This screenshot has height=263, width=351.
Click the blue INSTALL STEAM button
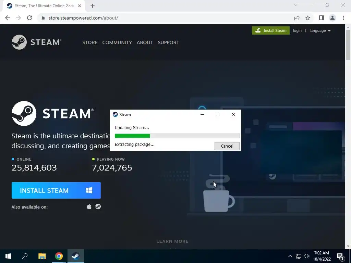click(x=56, y=190)
